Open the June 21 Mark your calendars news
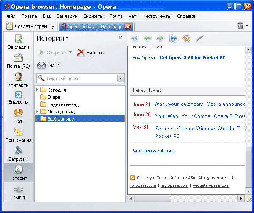 click(200, 104)
